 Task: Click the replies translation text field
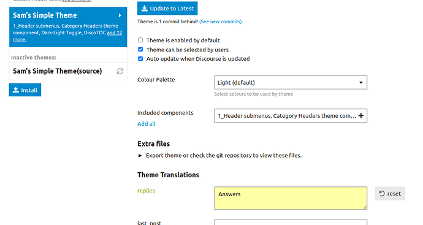(x=291, y=198)
